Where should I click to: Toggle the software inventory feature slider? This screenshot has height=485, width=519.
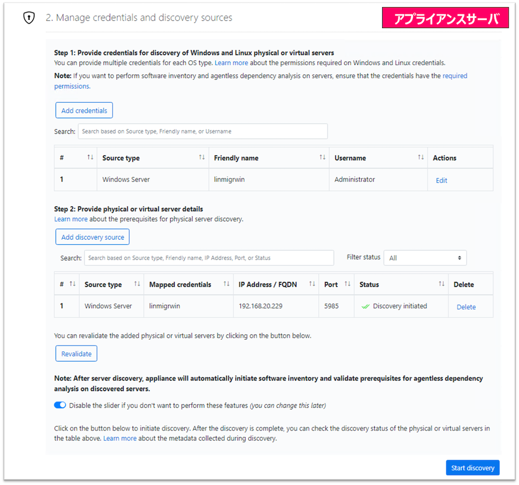pyautogui.click(x=60, y=405)
